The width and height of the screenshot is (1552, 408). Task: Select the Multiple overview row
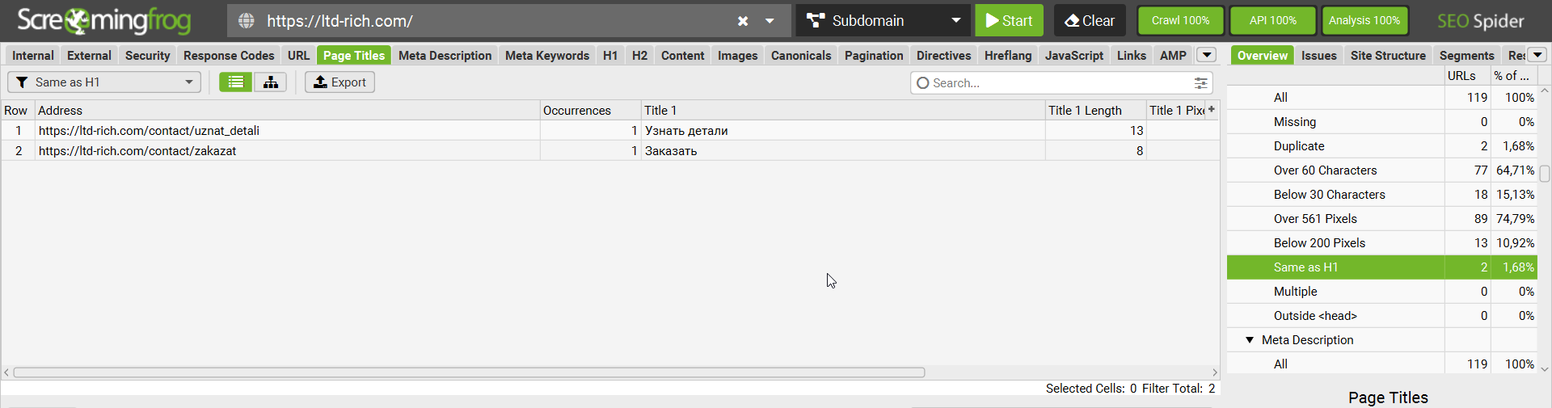pos(1381,292)
